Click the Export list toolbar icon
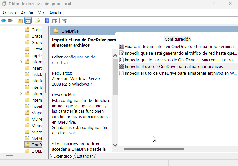Viewport: 238px width, 166px height. 38,20
